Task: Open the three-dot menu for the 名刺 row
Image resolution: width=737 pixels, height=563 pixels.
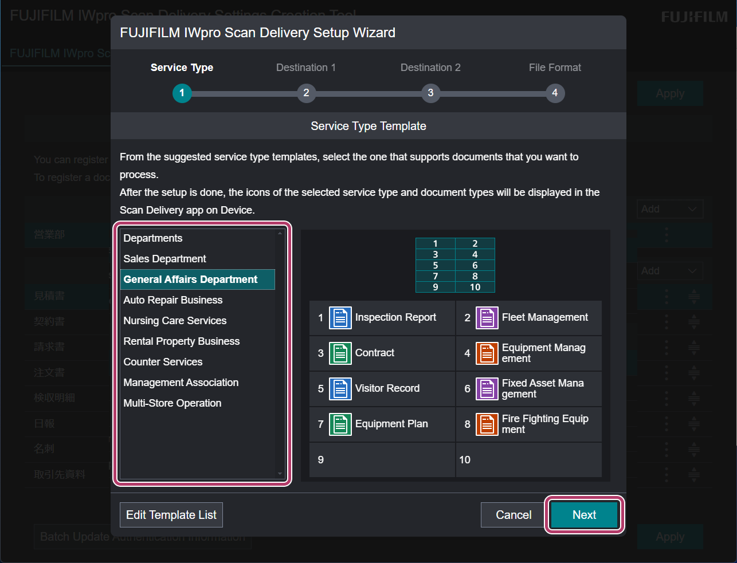Action: coord(667,448)
